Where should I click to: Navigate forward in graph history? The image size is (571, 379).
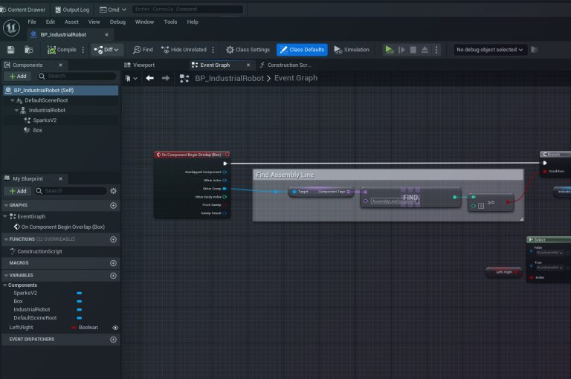point(166,78)
